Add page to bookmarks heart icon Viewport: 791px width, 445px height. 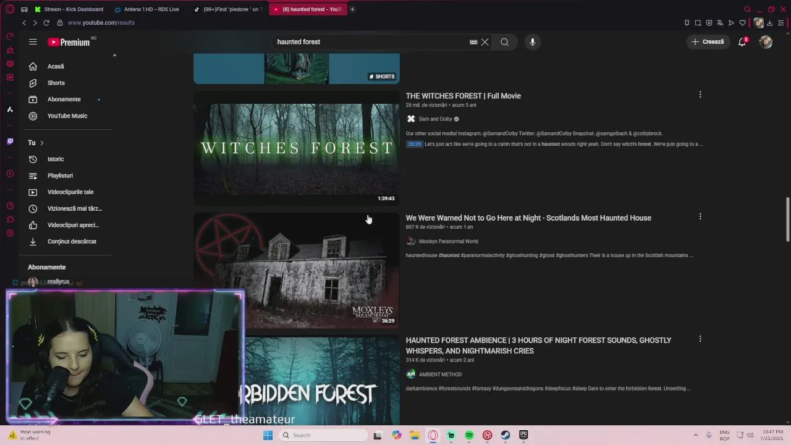742,23
